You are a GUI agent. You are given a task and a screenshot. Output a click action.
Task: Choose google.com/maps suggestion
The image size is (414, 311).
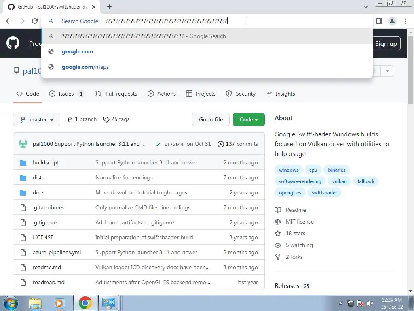click(85, 67)
